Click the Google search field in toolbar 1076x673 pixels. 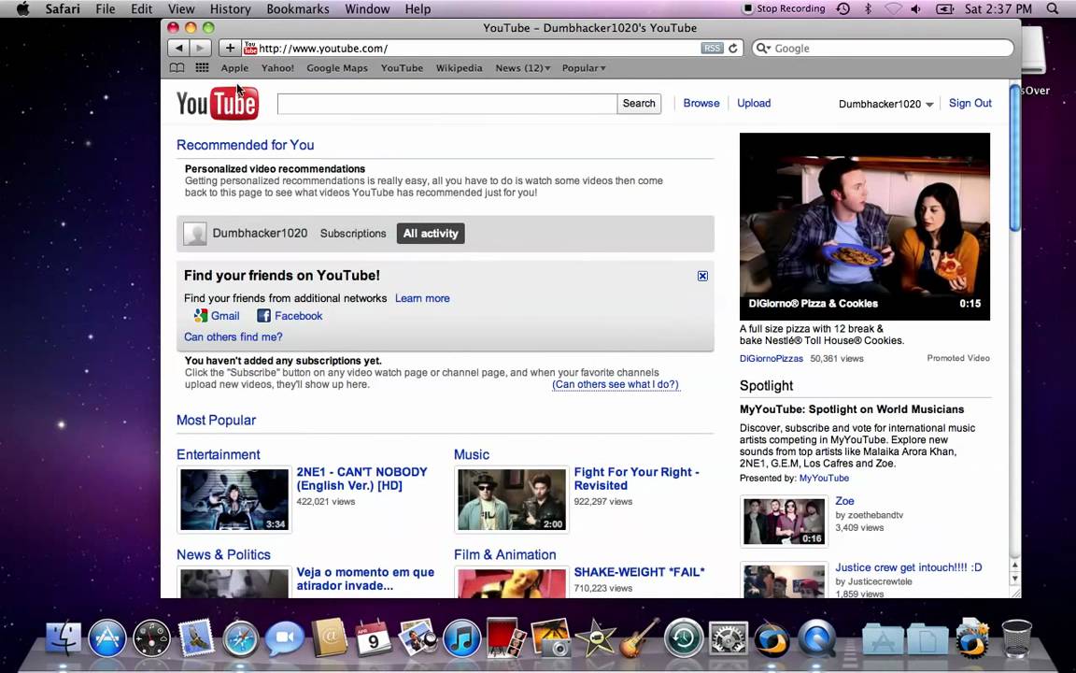click(883, 48)
